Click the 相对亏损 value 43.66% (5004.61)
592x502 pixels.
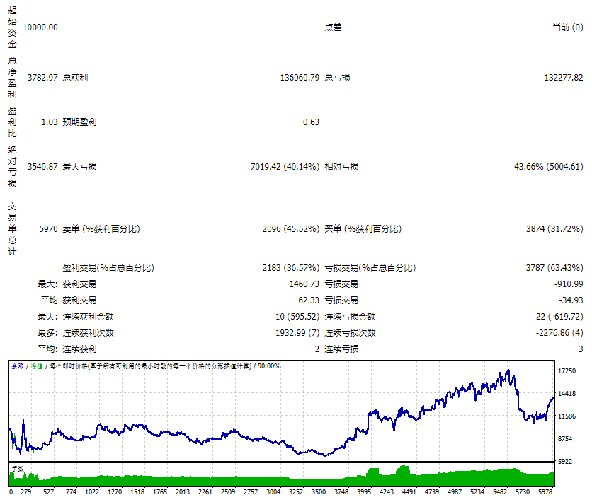[548, 167]
